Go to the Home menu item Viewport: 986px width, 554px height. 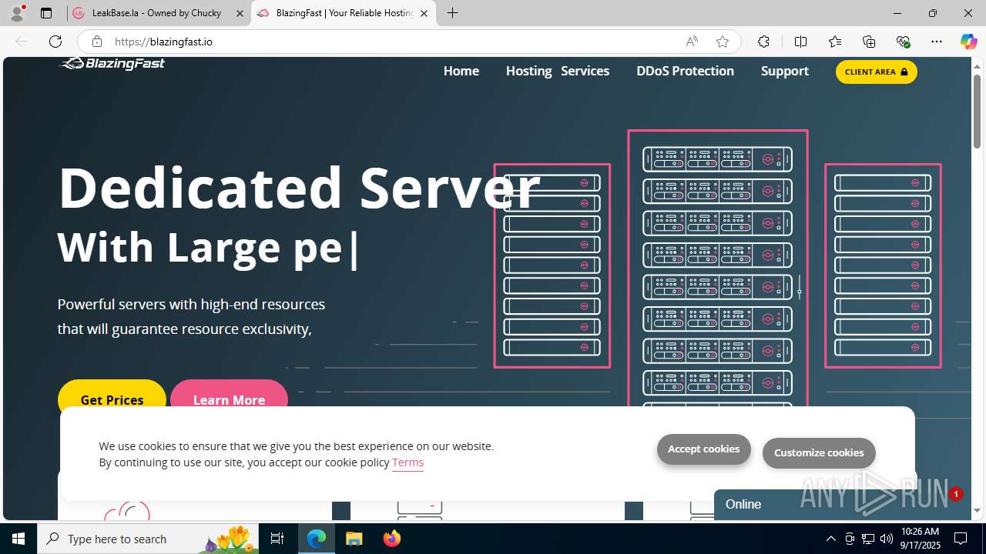pos(461,71)
